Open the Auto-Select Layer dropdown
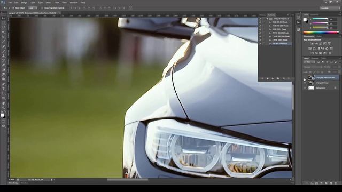The height and width of the screenshot is (192, 342). tap(32, 8)
